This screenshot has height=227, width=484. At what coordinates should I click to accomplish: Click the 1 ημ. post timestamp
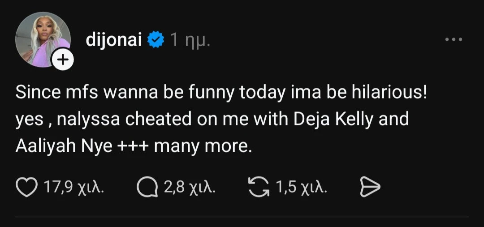[x=190, y=40]
